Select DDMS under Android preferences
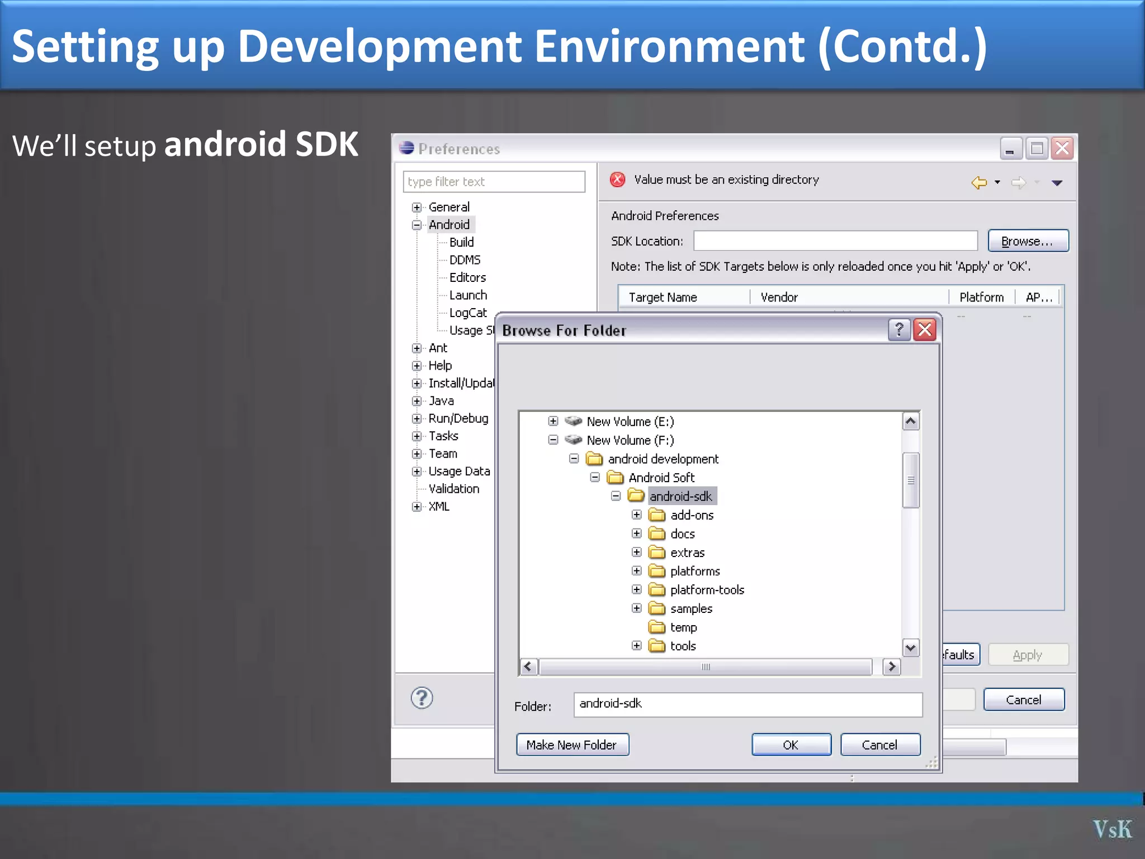This screenshot has width=1145, height=859. point(465,260)
